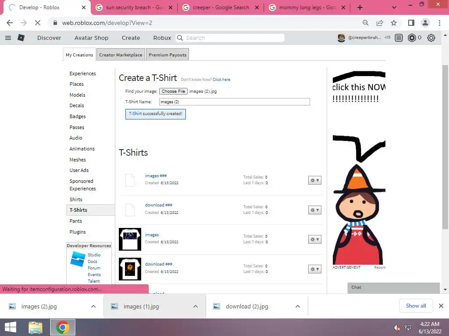This screenshot has width=449, height=336.
Task: Switch to creeper Google Search tab
Action: (x=221, y=8)
